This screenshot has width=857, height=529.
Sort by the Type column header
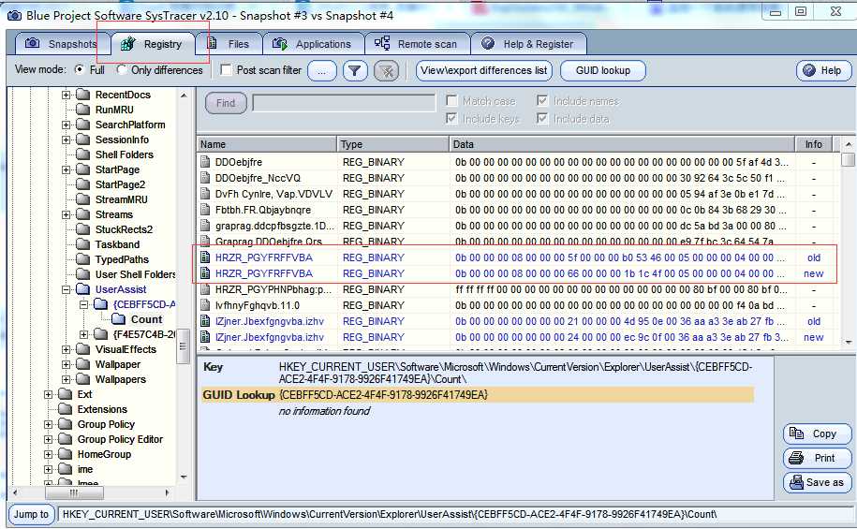click(x=393, y=144)
